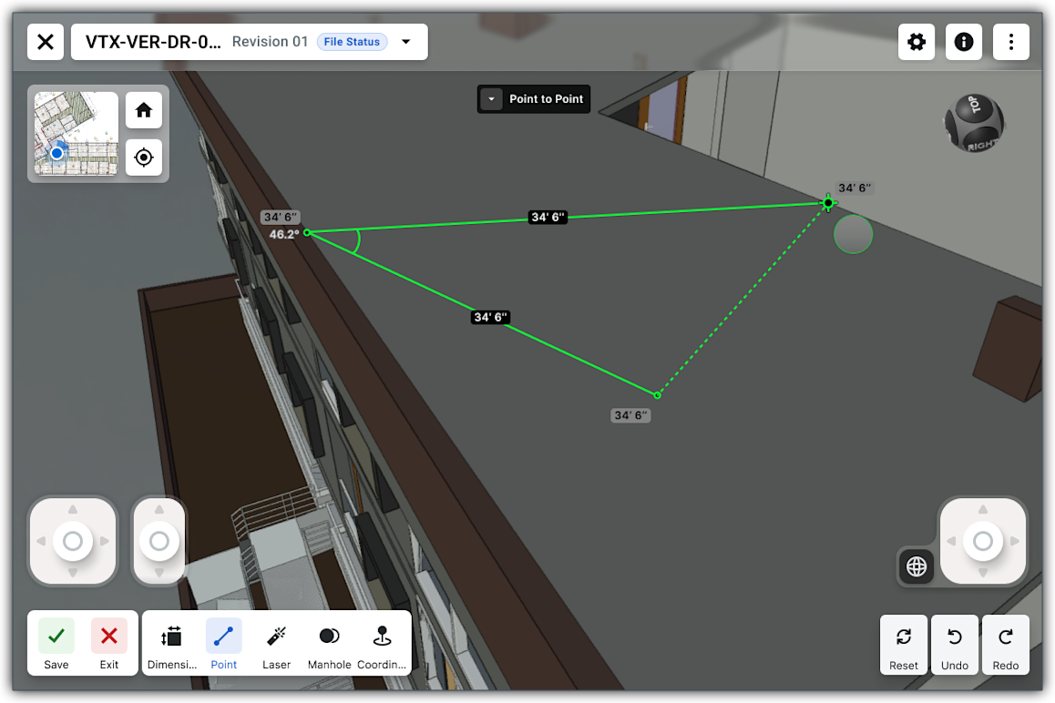Click the 46.2° angle label
The image size is (1055, 703).
[284, 234]
